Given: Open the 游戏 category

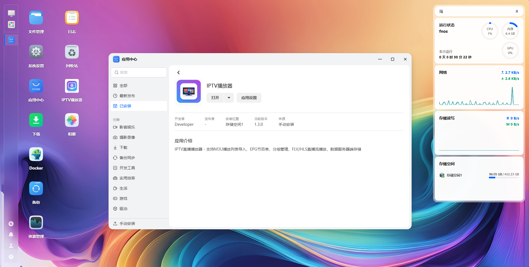Looking at the screenshot, I should 139,198.
